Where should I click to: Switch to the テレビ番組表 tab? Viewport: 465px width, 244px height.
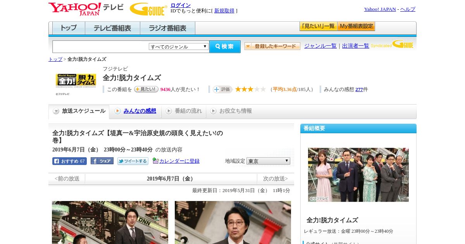[x=112, y=28]
